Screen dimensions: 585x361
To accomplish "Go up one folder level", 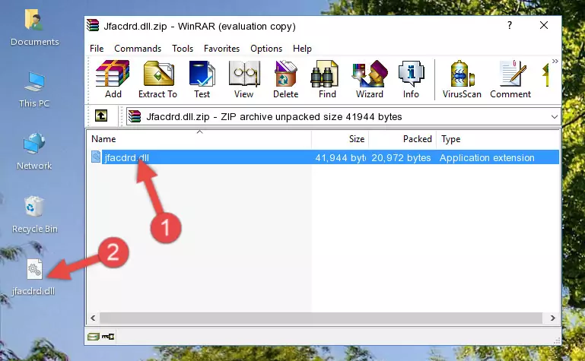I will [101, 116].
